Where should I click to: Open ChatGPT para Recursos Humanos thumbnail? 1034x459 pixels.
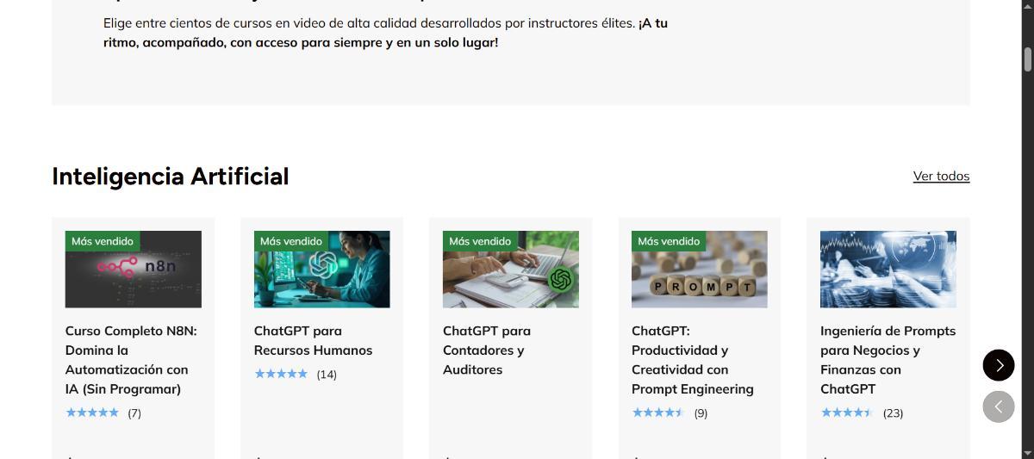[x=321, y=269]
